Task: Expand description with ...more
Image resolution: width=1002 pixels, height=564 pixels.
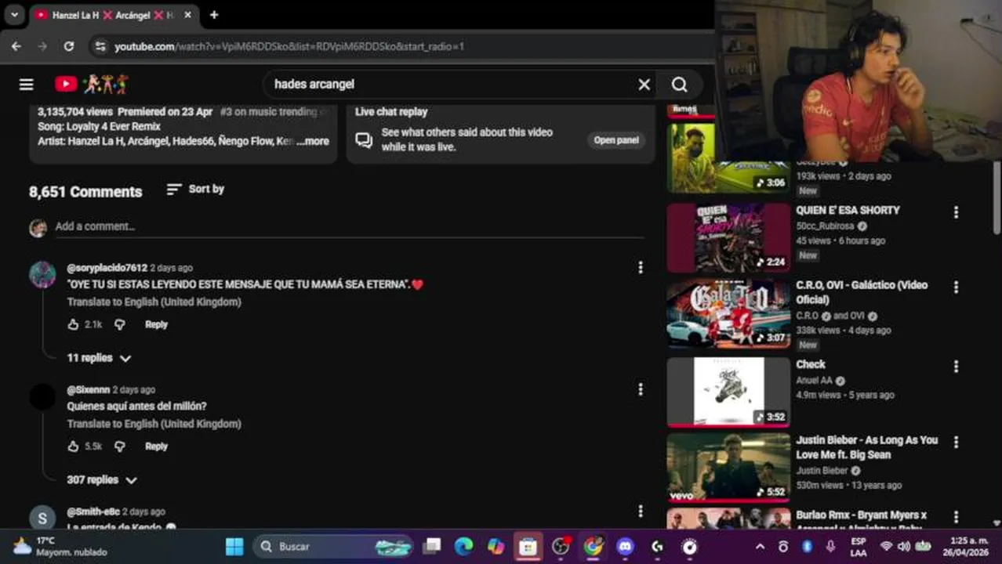Action: 314,141
